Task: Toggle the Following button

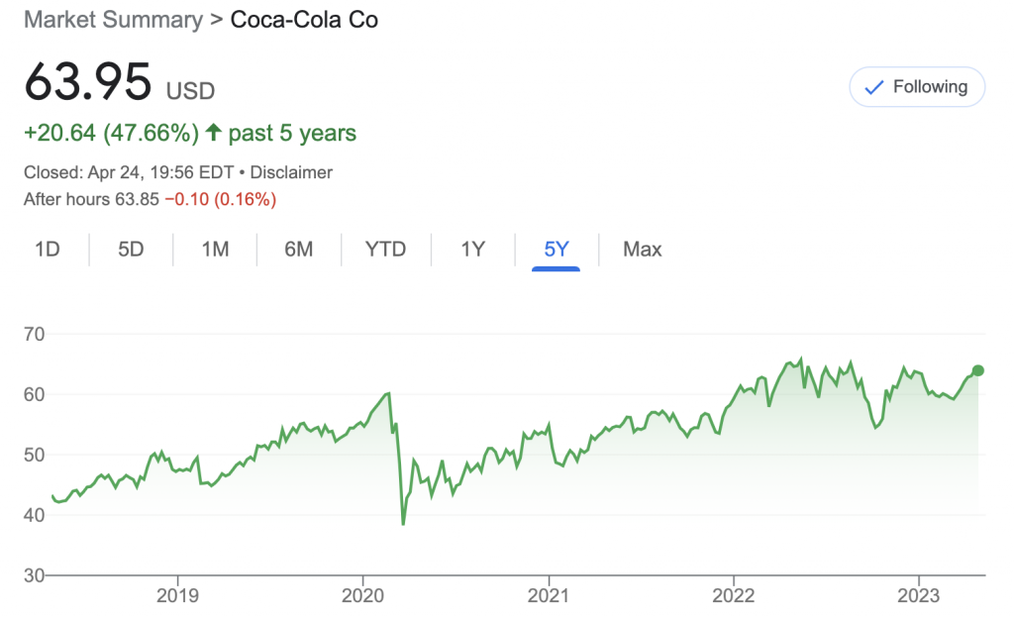Action: point(917,87)
